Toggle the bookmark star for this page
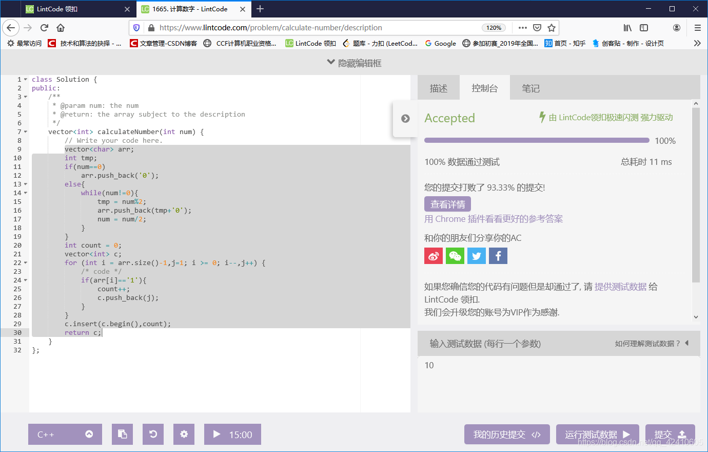Screen dimensions: 708x452 550,28
